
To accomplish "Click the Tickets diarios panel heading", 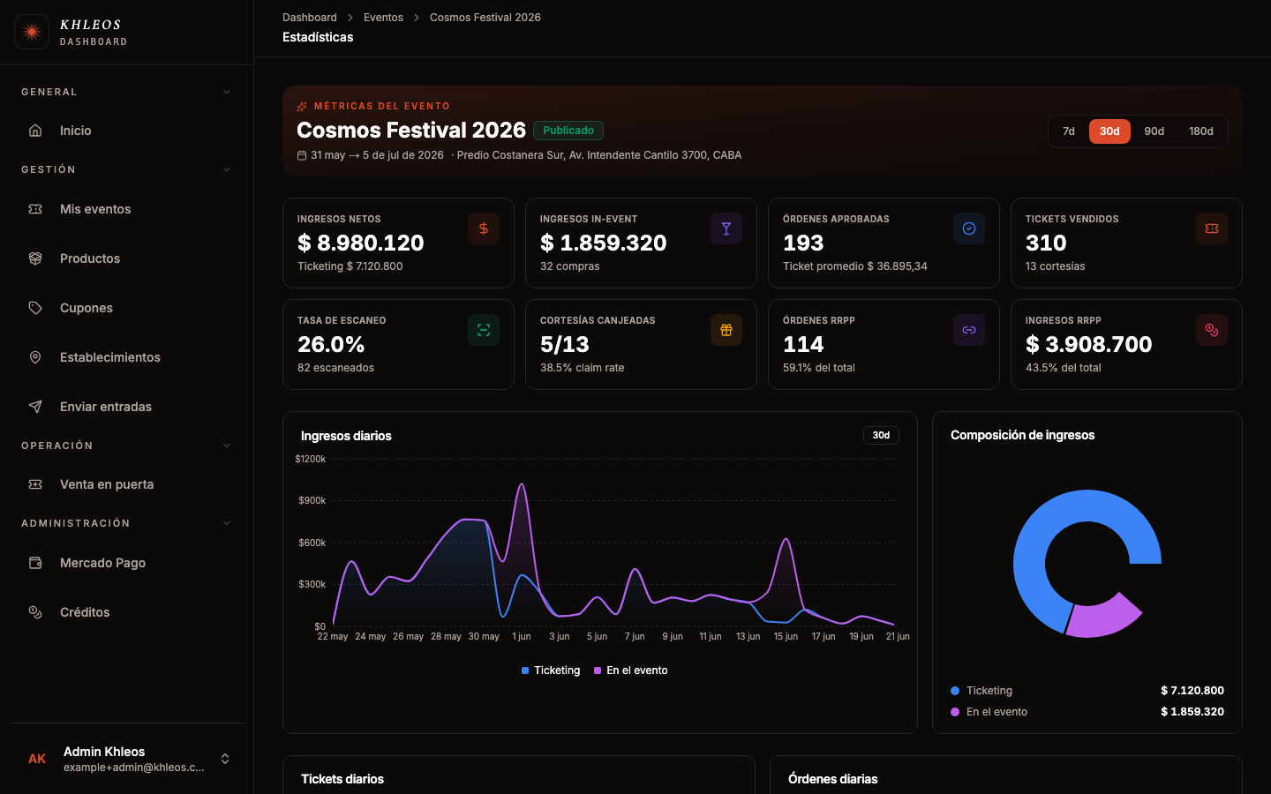I will (x=342, y=779).
